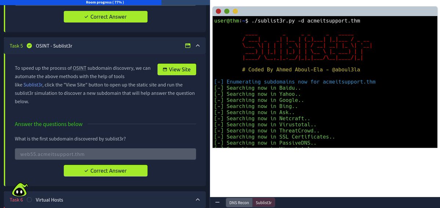
Task: Click the Room progress 77% bar
Action: point(105,2)
